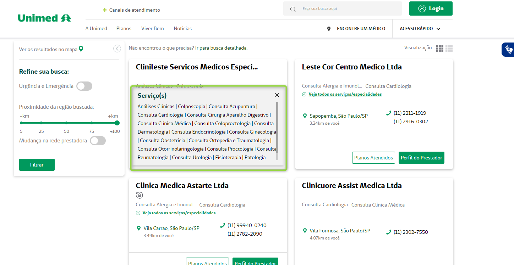Click the plus icon by Canais de atendimento

(105, 10)
